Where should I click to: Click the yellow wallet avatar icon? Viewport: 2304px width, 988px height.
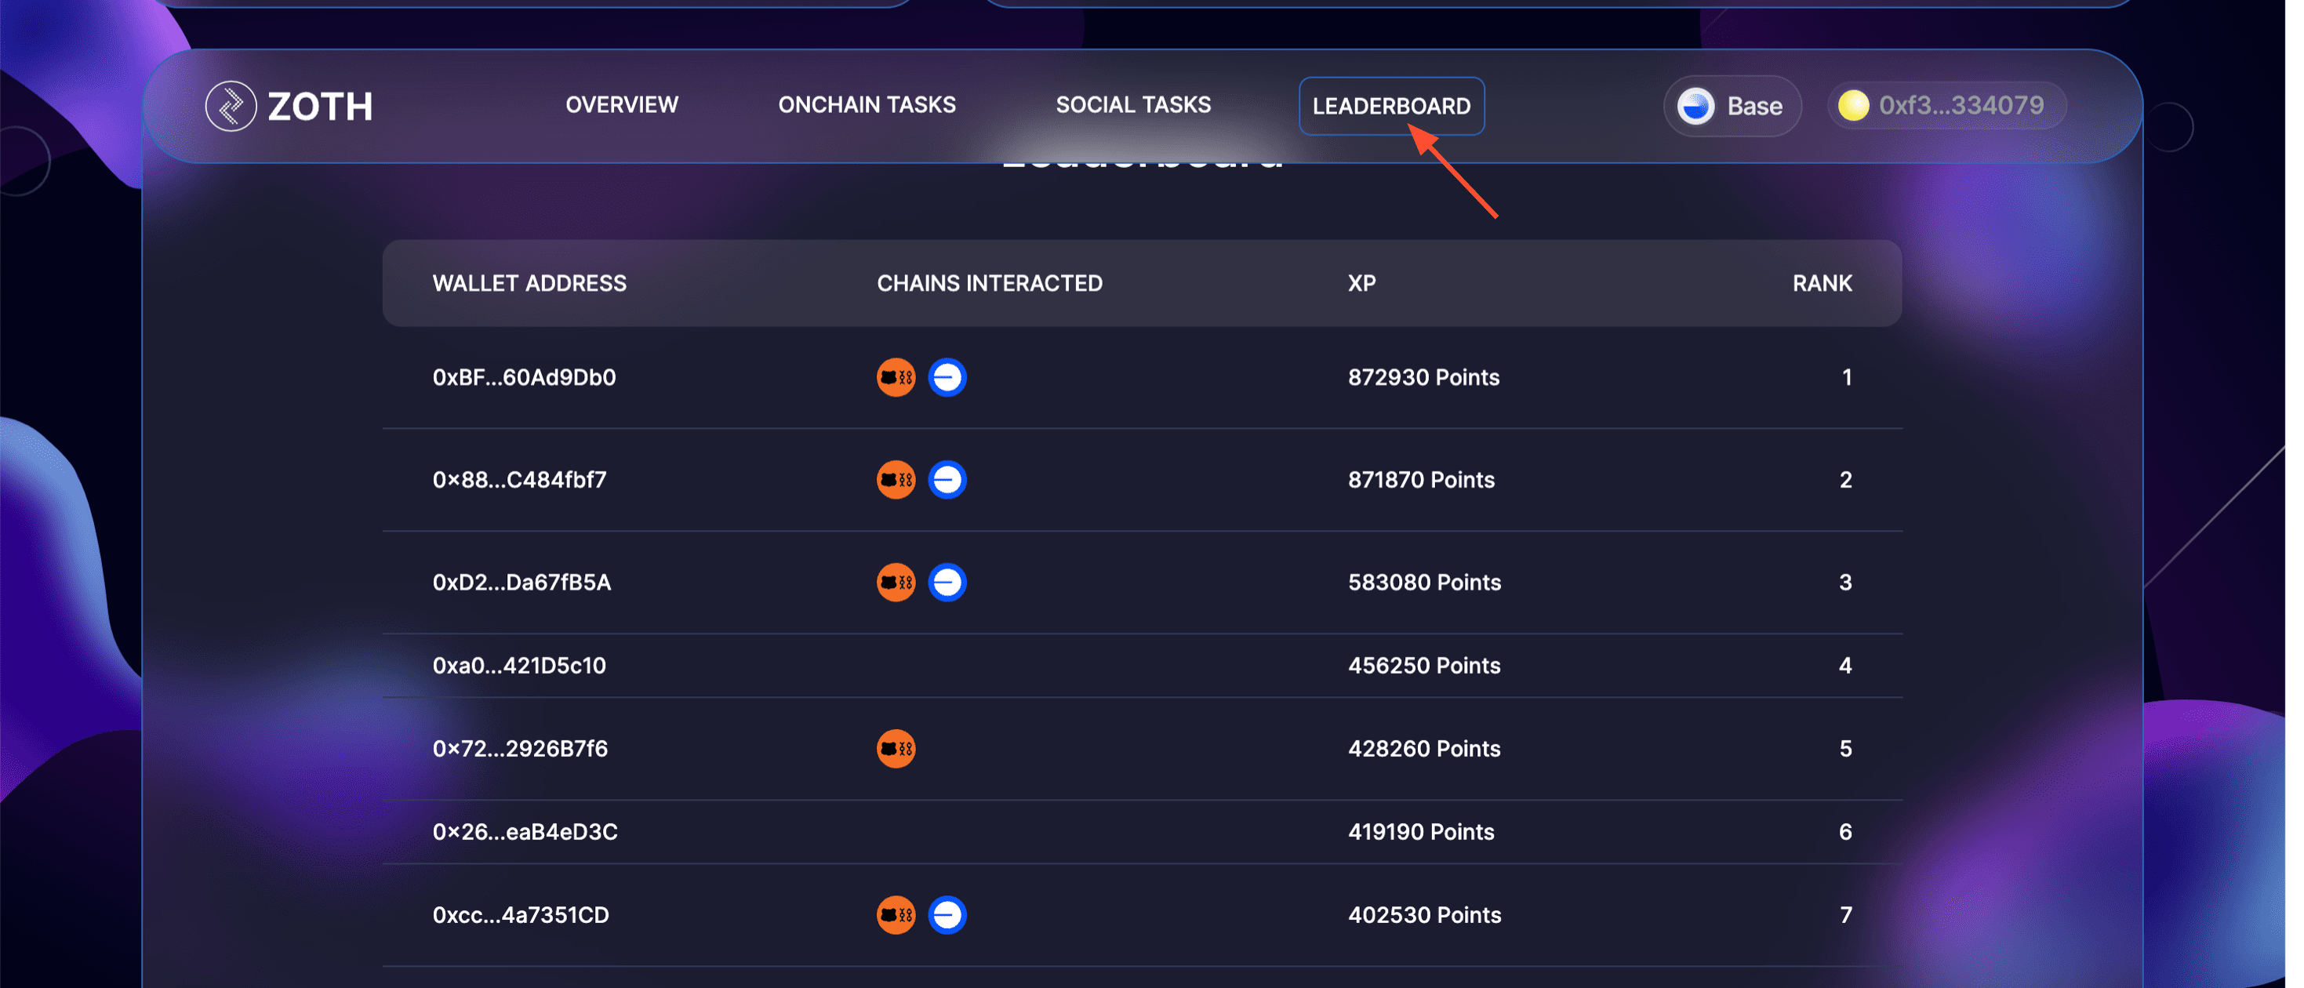tap(1852, 107)
